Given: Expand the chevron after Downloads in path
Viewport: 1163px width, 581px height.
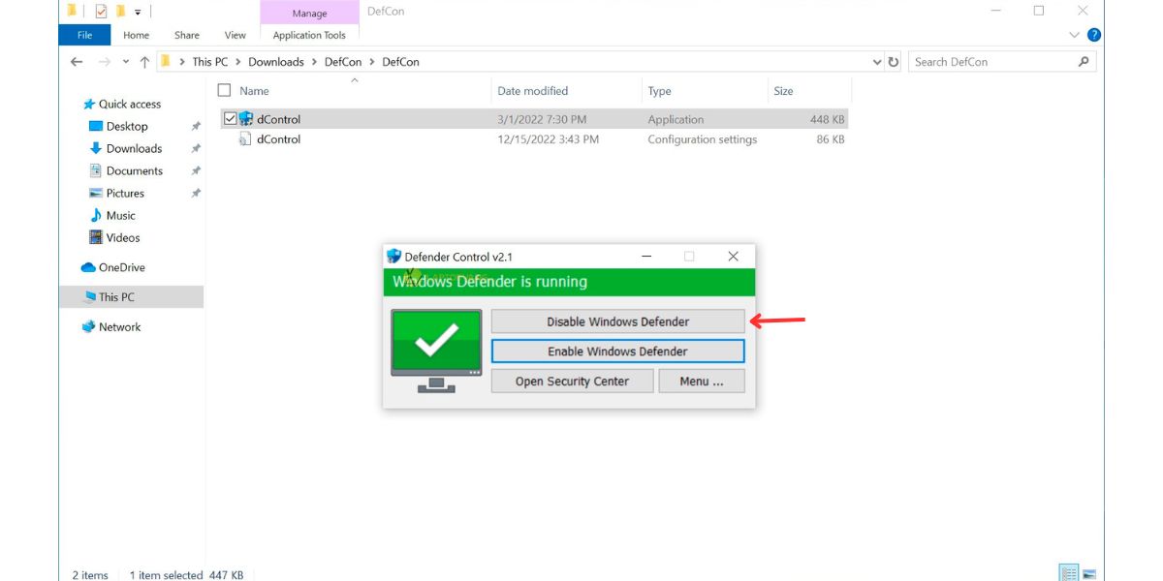Looking at the screenshot, I should [314, 62].
